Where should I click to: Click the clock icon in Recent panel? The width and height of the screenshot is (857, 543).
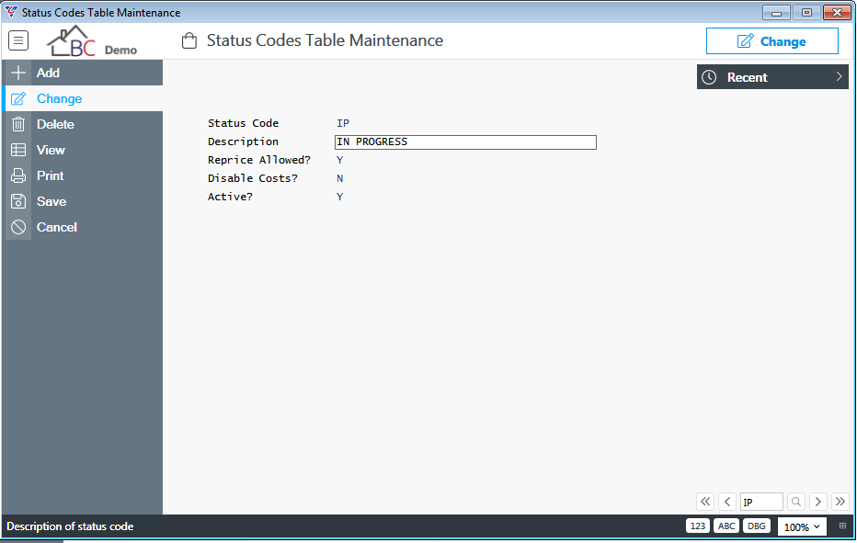point(709,77)
